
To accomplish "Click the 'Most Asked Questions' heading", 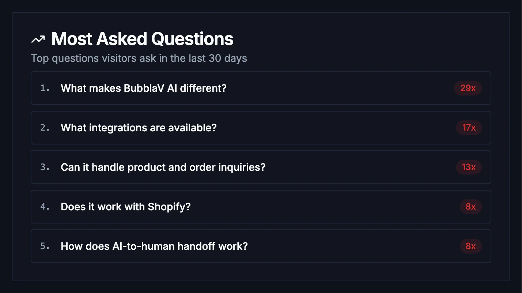I will coord(142,38).
